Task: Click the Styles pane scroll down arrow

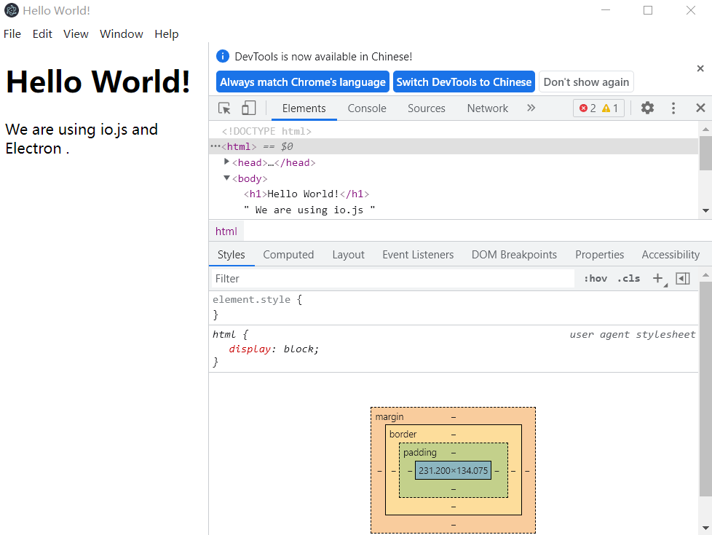Action: pos(705,528)
